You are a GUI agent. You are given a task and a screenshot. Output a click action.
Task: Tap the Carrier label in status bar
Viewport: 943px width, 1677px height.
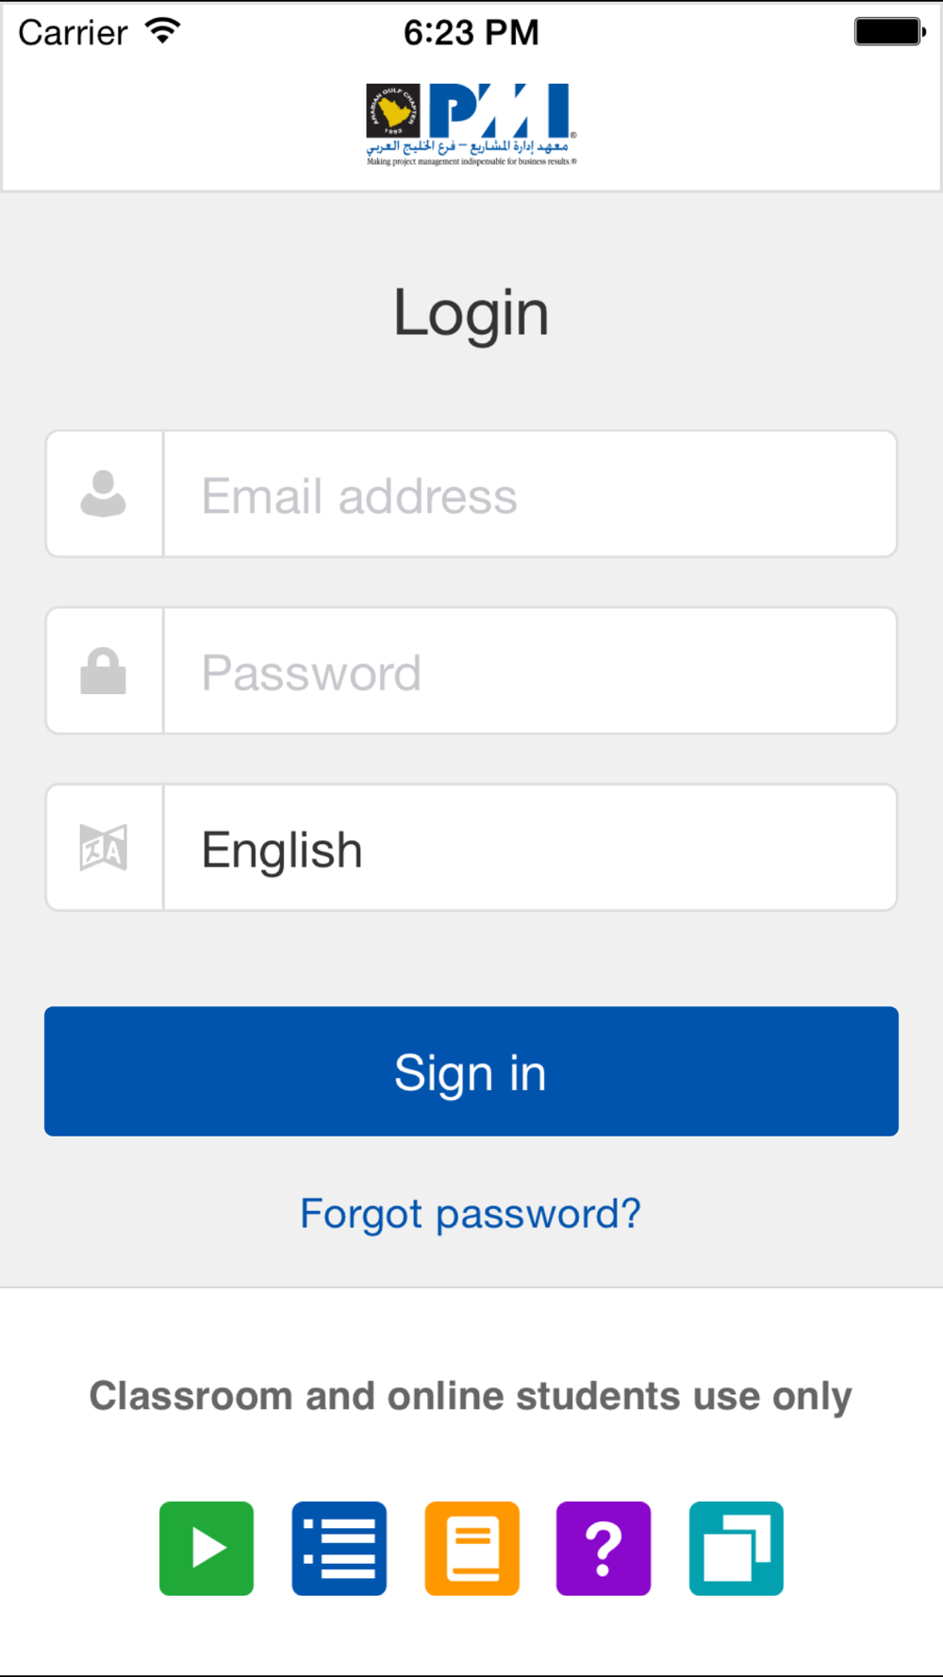[73, 32]
